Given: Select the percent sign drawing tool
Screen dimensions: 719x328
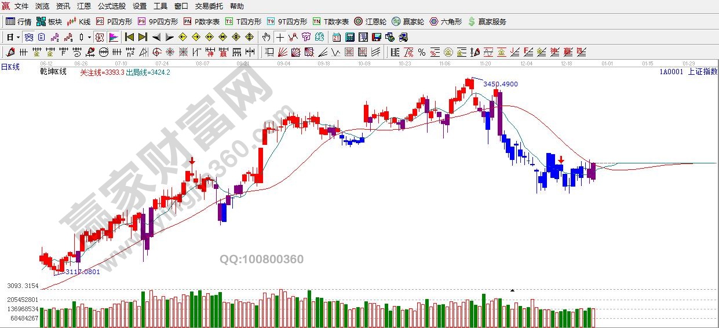Looking at the screenshot, I should click(x=421, y=52).
